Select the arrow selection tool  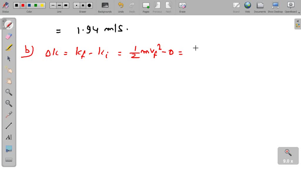pyautogui.click(x=8, y=58)
